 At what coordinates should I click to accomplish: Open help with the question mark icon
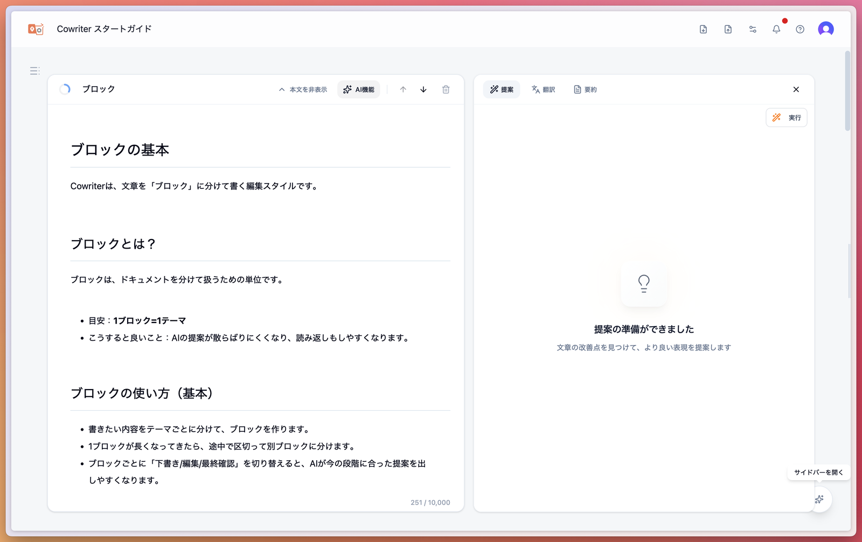(800, 29)
